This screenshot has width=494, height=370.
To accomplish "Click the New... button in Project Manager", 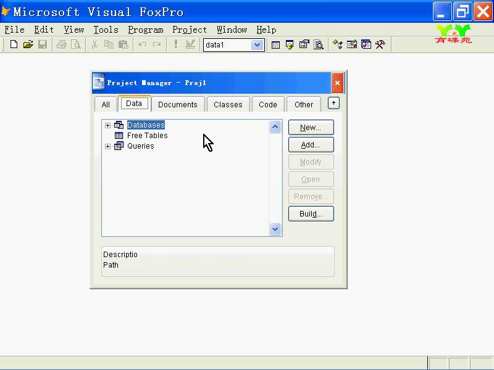I will pyautogui.click(x=311, y=128).
